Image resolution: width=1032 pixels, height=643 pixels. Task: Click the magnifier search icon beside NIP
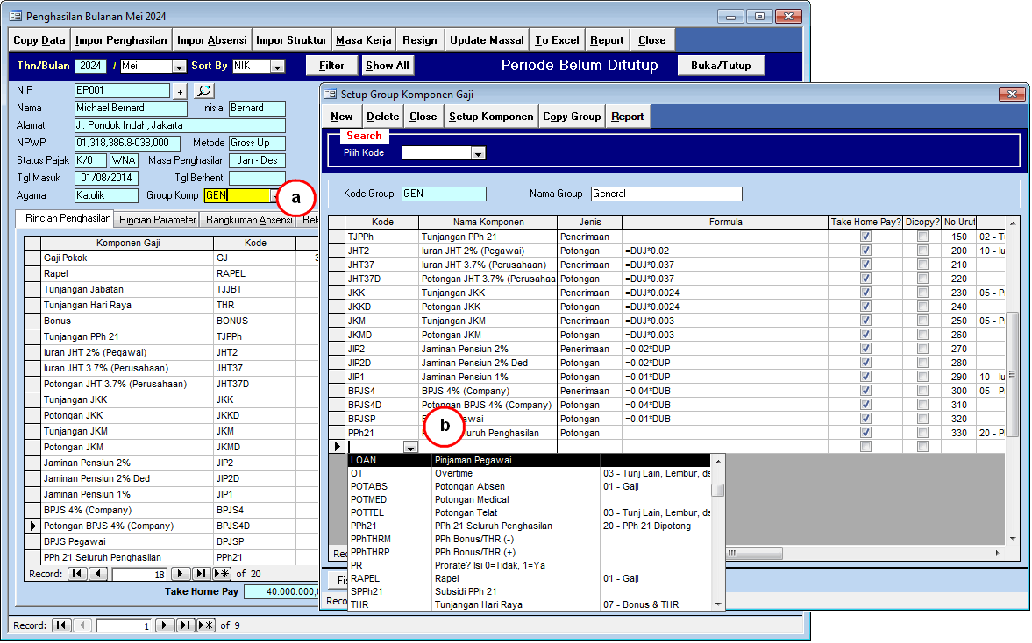[203, 91]
